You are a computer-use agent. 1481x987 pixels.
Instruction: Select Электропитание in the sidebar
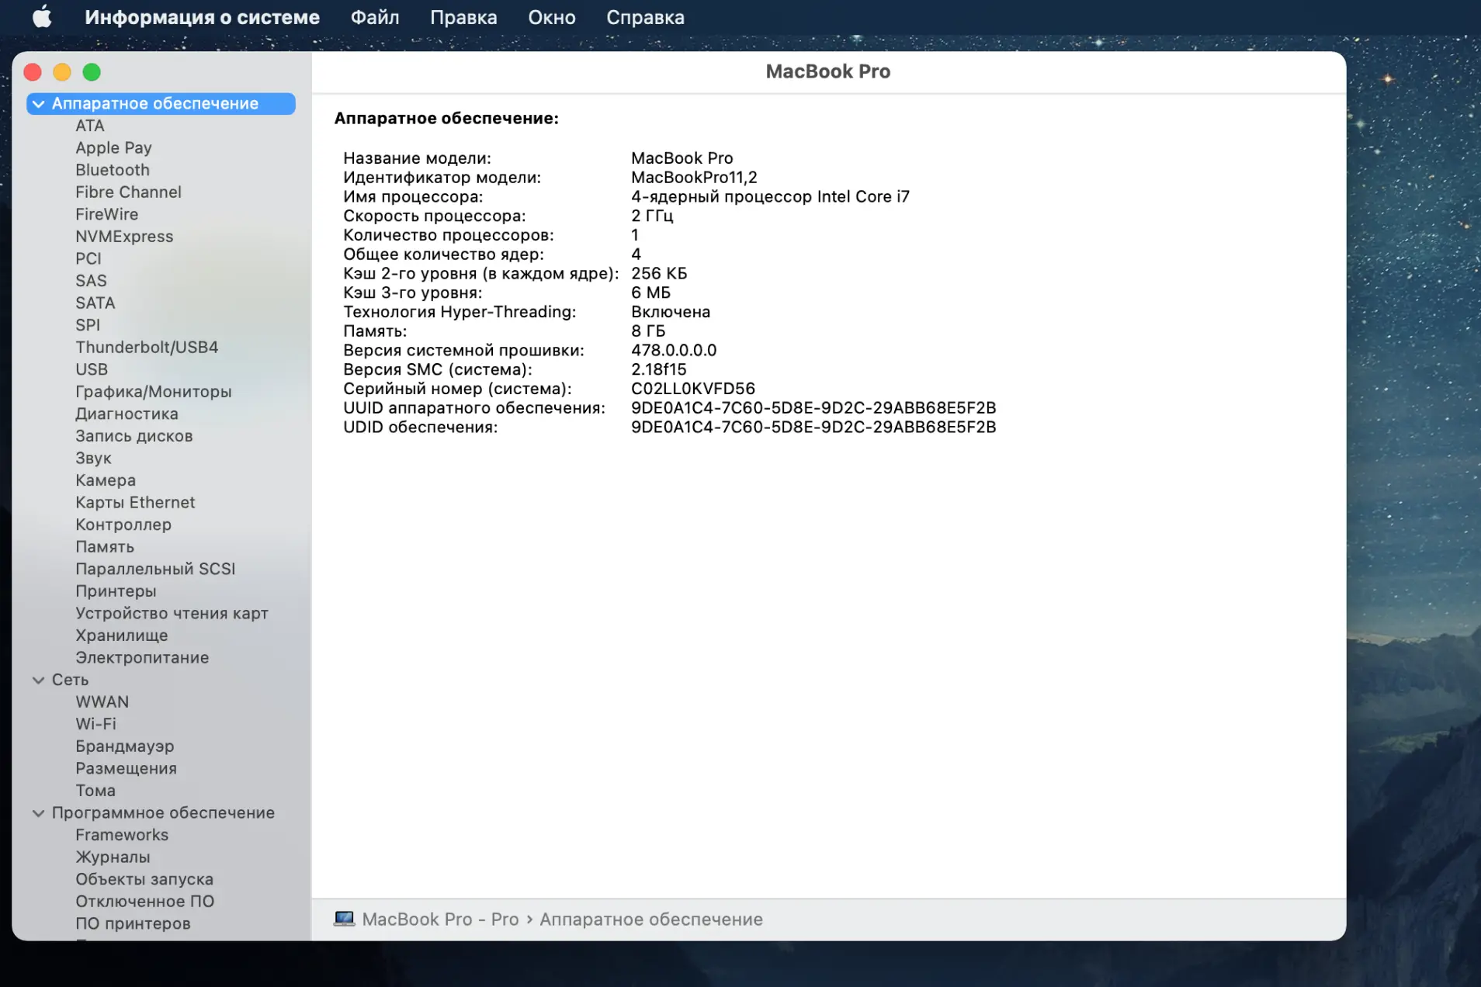pyautogui.click(x=141, y=658)
